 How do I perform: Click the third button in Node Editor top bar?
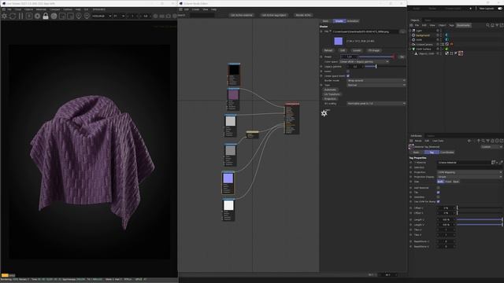click(303, 15)
